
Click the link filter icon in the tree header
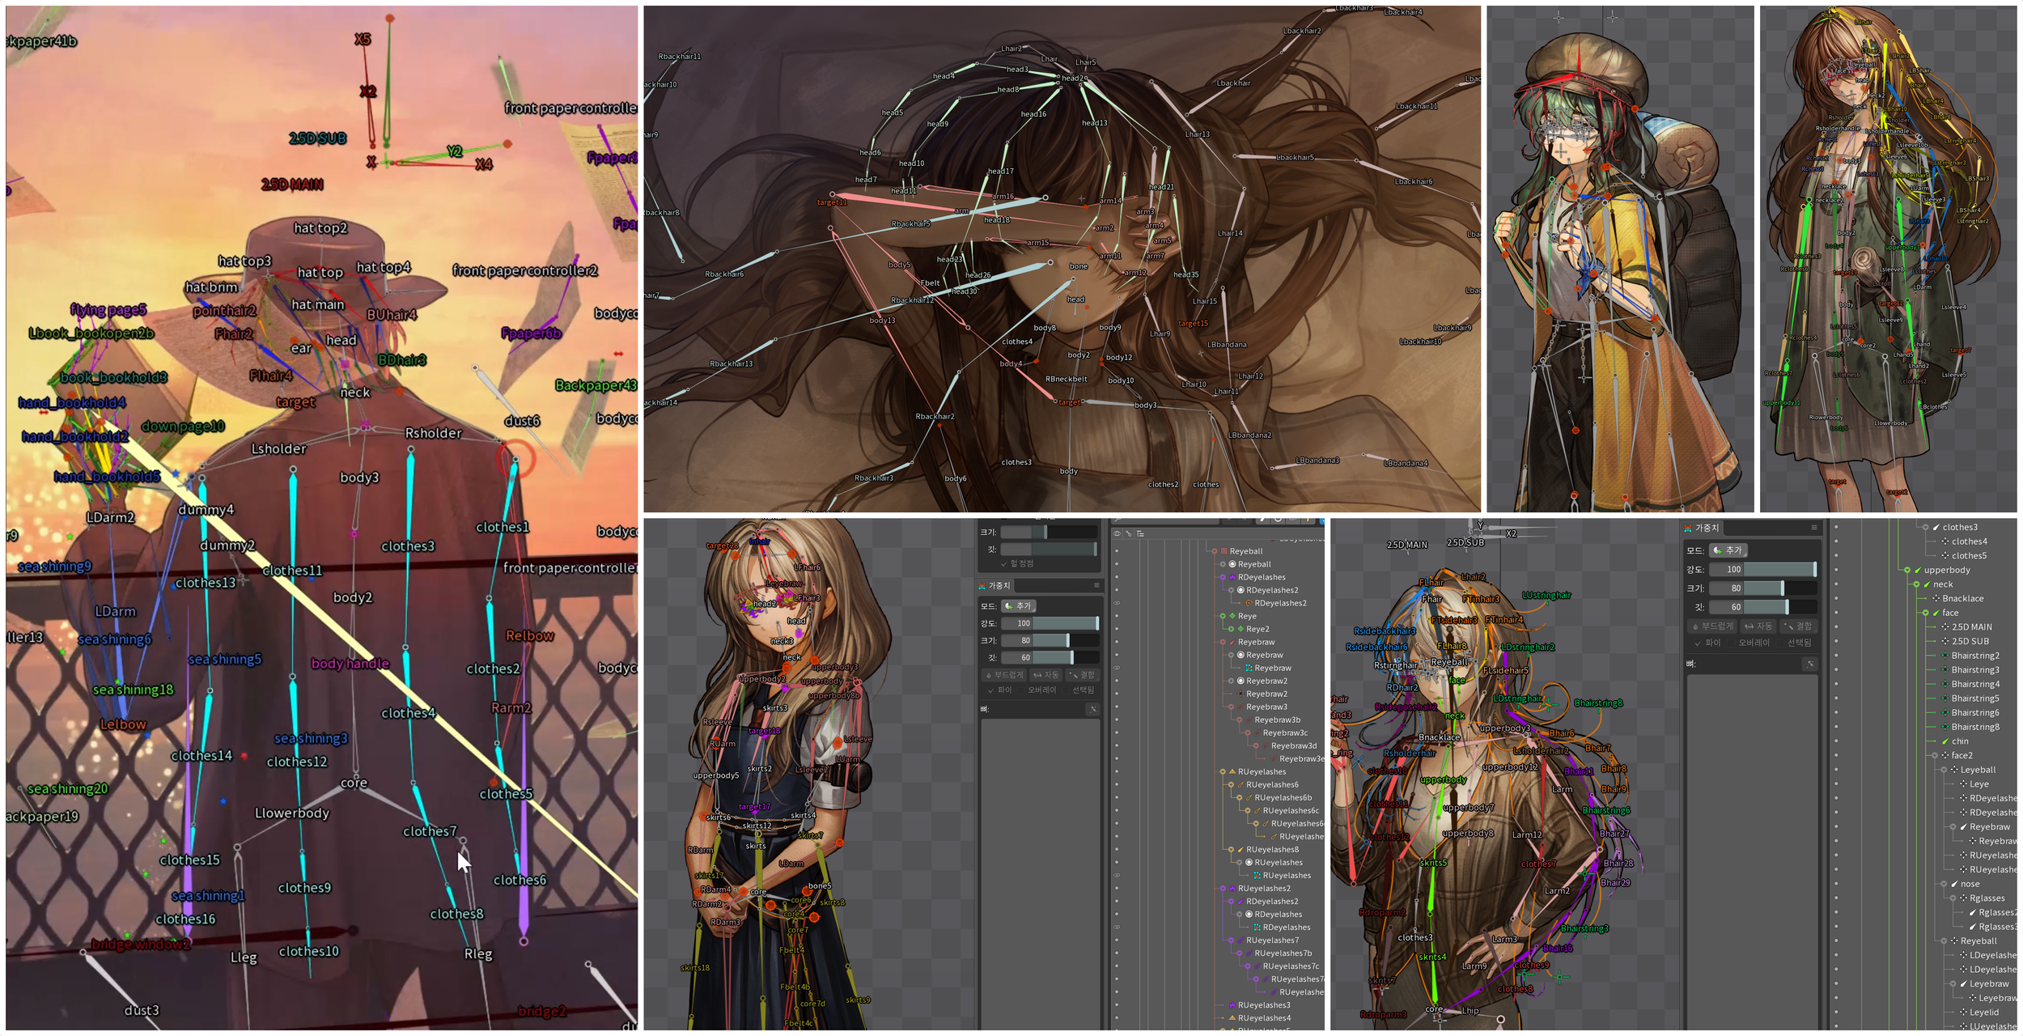tap(1128, 533)
